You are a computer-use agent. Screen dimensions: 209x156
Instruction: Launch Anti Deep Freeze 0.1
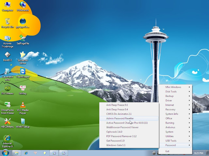(x=129, y=105)
